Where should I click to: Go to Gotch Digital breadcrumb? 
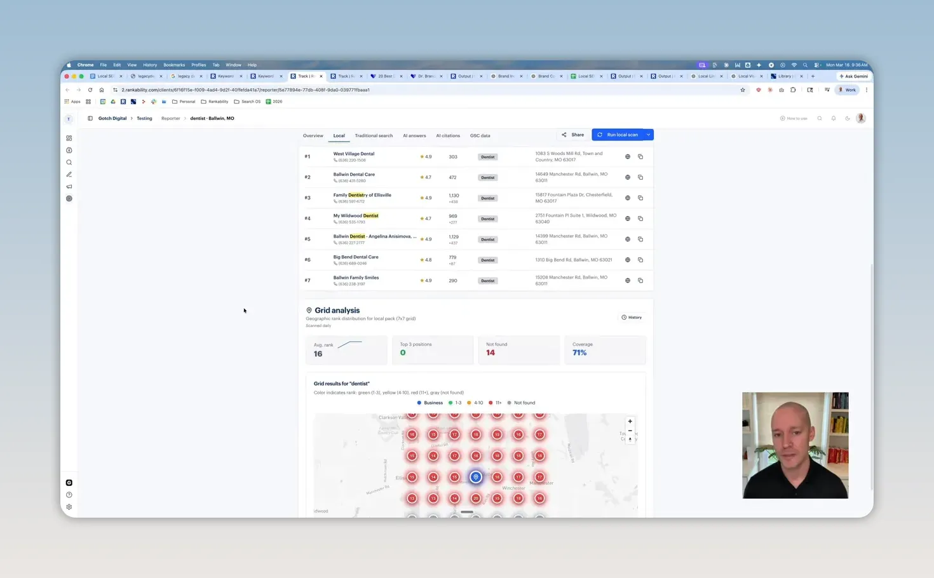(x=112, y=119)
